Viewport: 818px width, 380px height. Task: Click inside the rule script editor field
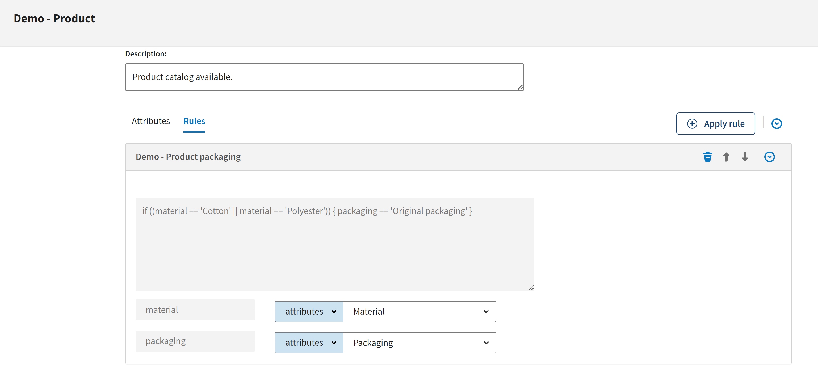point(334,242)
